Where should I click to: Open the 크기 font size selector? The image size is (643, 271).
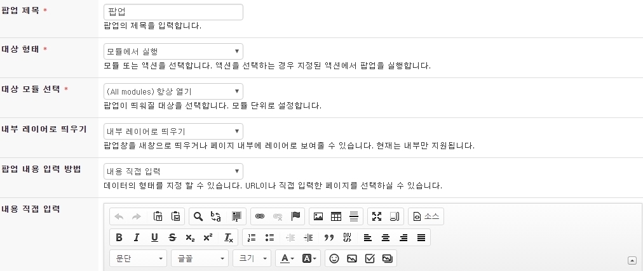coord(252,258)
